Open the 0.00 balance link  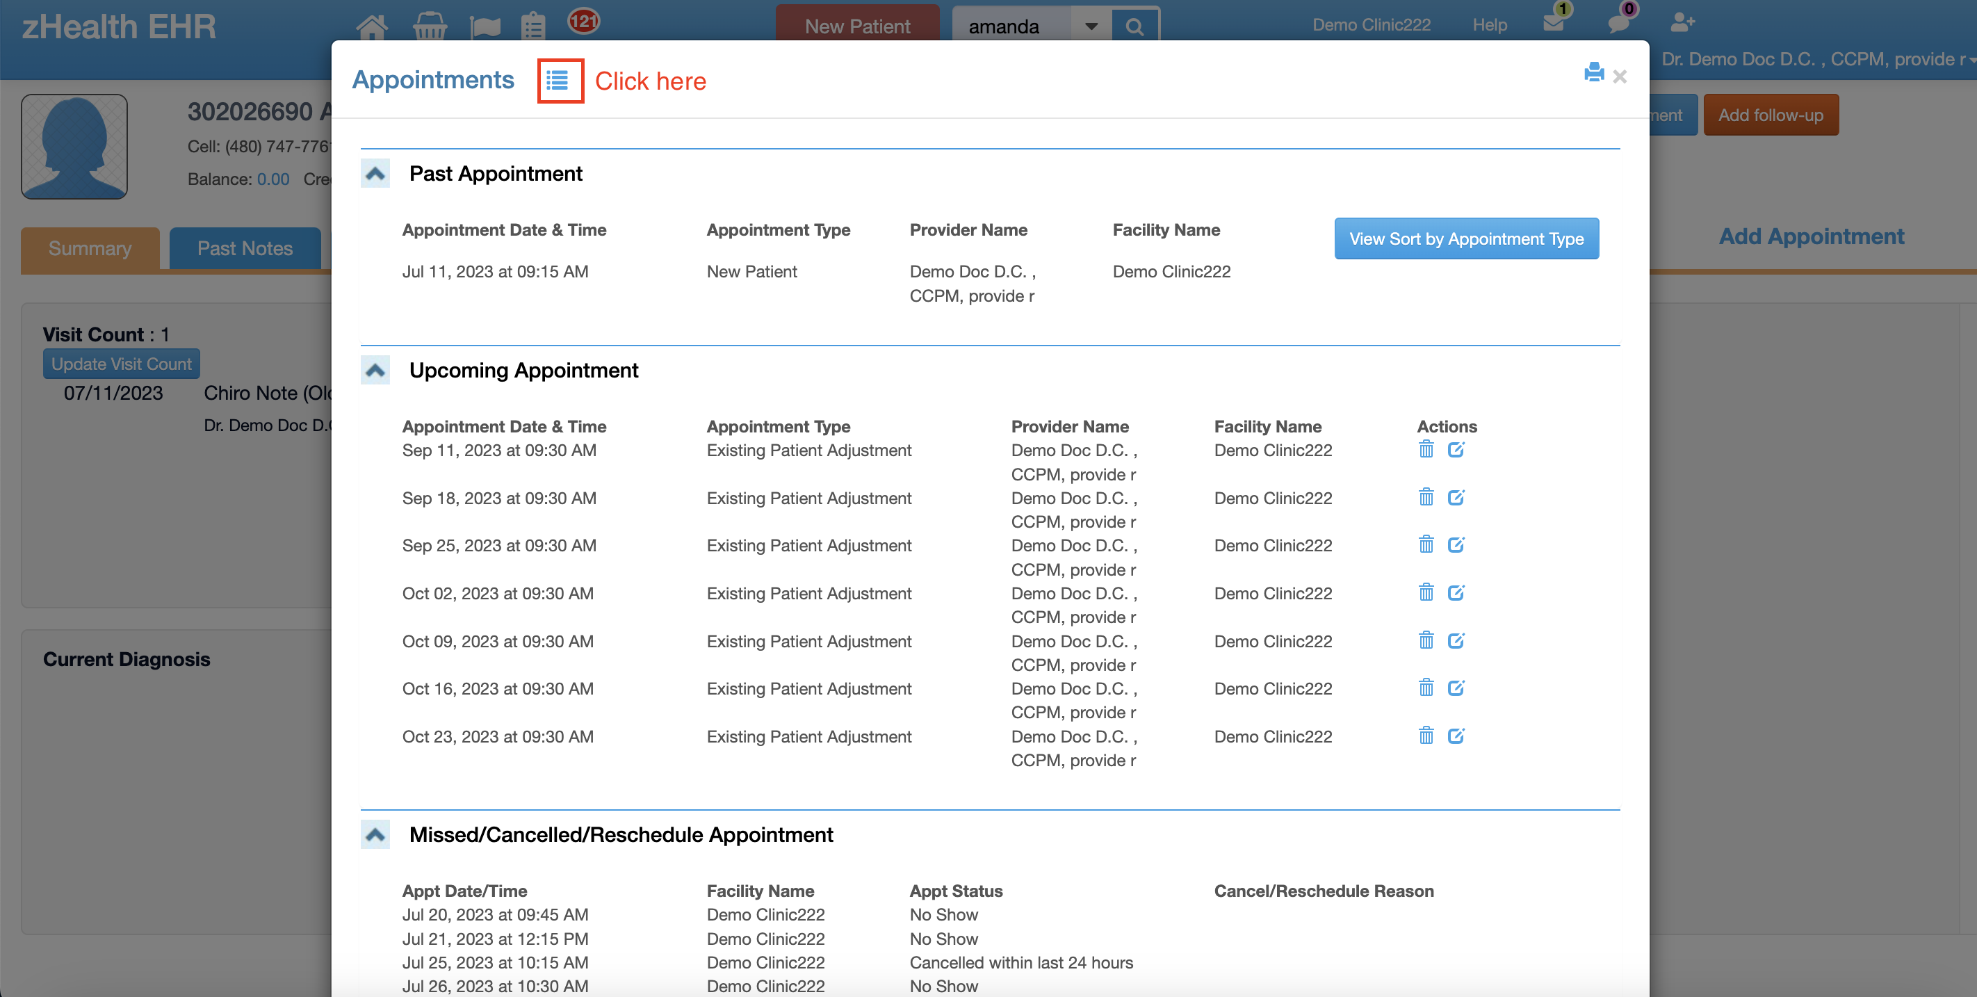click(x=273, y=179)
